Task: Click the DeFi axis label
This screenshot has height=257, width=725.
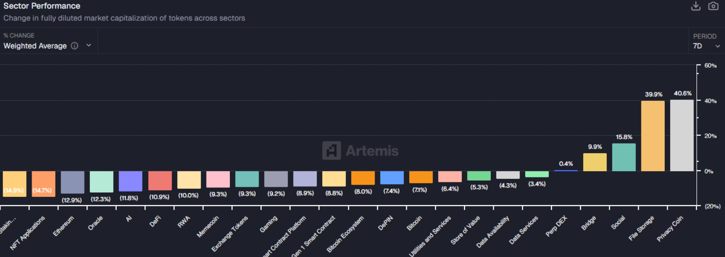Action: click(155, 221)
